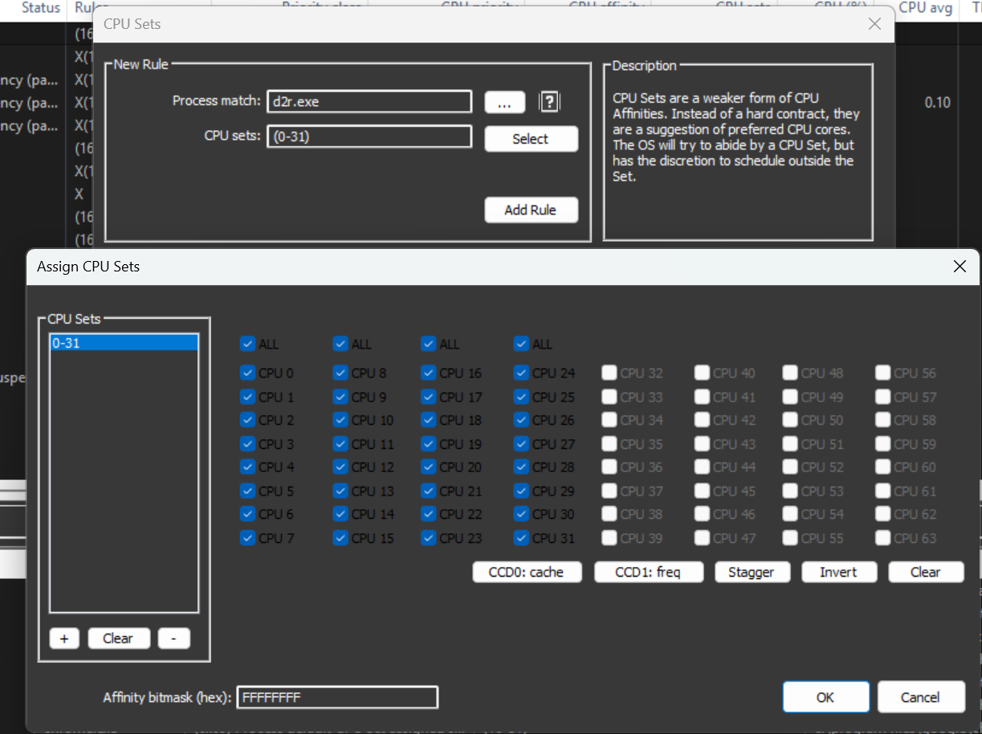Click the plus button under CPU Sets
982x734 pixels.
click(64, 638)
